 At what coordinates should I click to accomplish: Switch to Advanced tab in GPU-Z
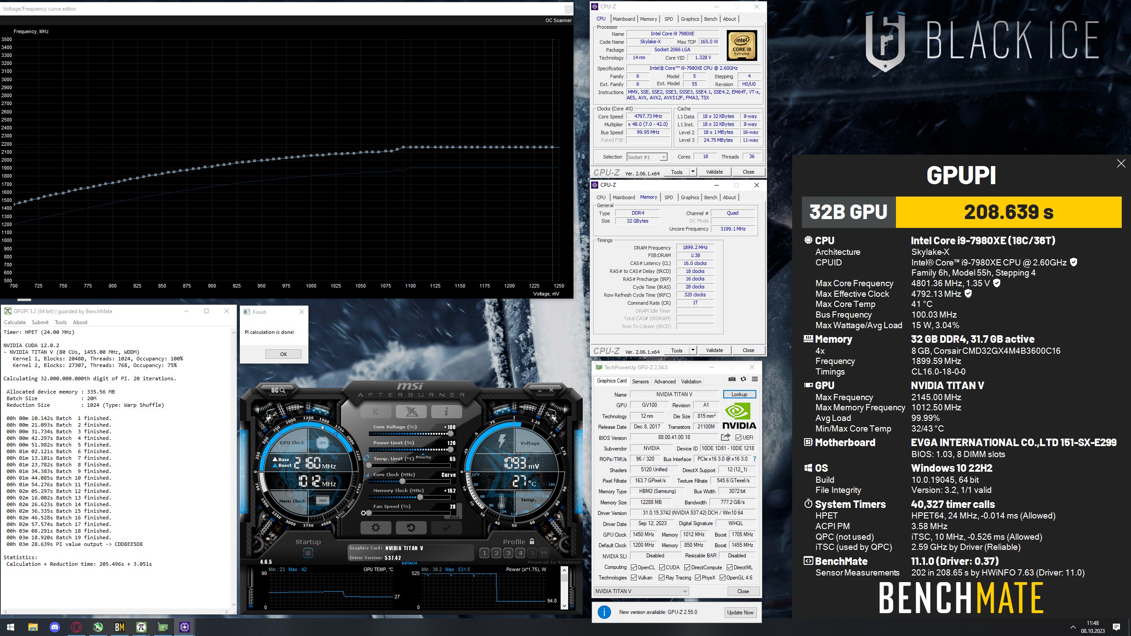point(664,381)
